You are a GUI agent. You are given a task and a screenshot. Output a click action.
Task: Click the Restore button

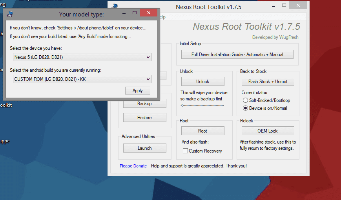pos(145,118)
